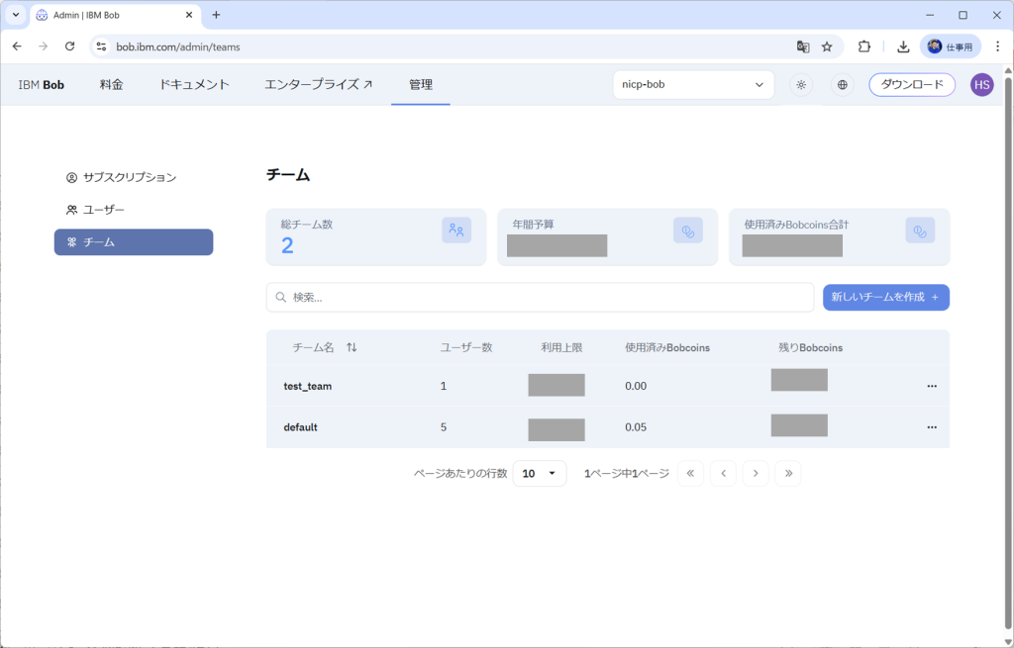
Task: Go to the first page
Action: tap(690, 474)
